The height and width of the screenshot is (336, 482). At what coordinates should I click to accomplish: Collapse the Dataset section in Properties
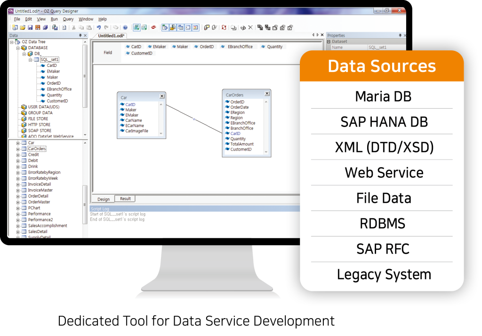pyautogui.click(x=329, y=41)
